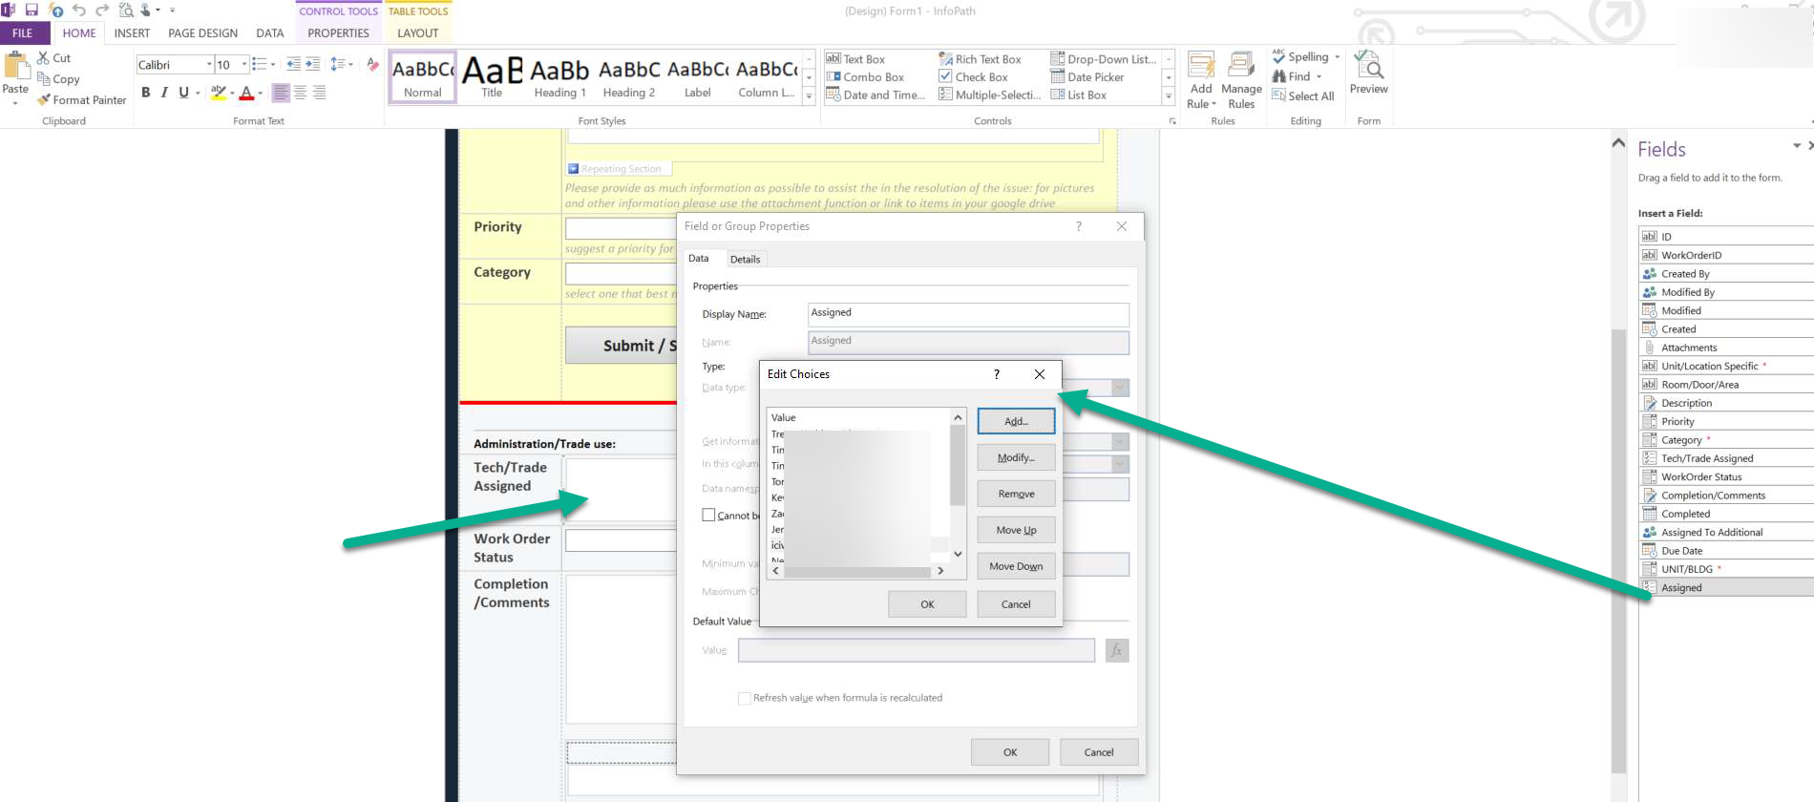Image resolution: width=1814 pixels, height=802 pixels.
Task: Set paragraph alignment to center
Action: tap(300, 93)
